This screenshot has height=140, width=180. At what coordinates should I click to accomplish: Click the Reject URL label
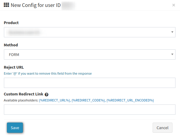tap(14, 67)
